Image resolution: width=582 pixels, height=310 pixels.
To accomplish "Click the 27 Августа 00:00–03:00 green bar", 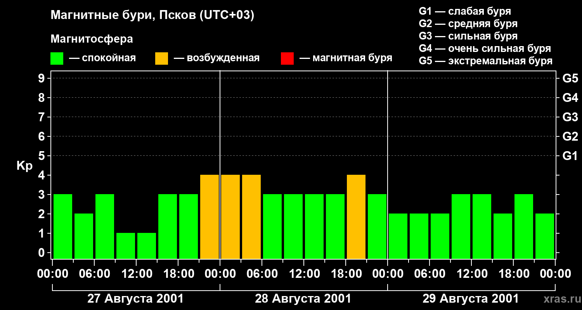I will 63,227.
